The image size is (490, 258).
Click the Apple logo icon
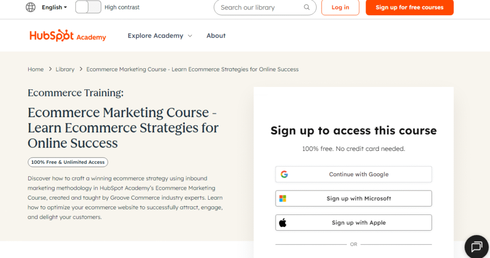pyautogui.click(x=283, y=223)
